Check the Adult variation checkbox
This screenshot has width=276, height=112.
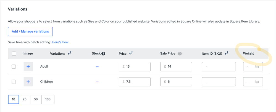pos(14,67)
